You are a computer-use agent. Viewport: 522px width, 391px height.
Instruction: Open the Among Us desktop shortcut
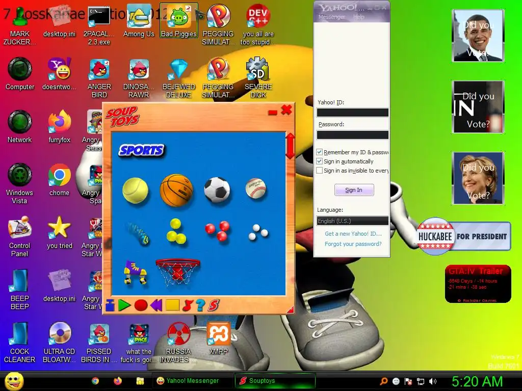pyautogui.click(x=139, y=20)
